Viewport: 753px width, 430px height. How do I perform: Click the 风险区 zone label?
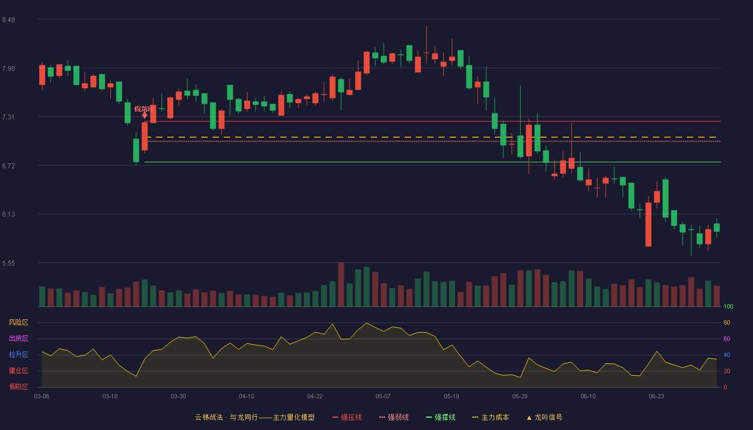click(x=18, y=322)
